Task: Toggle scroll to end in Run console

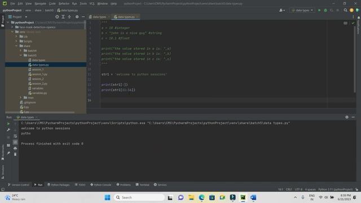Action: click(x=15, y=142)
